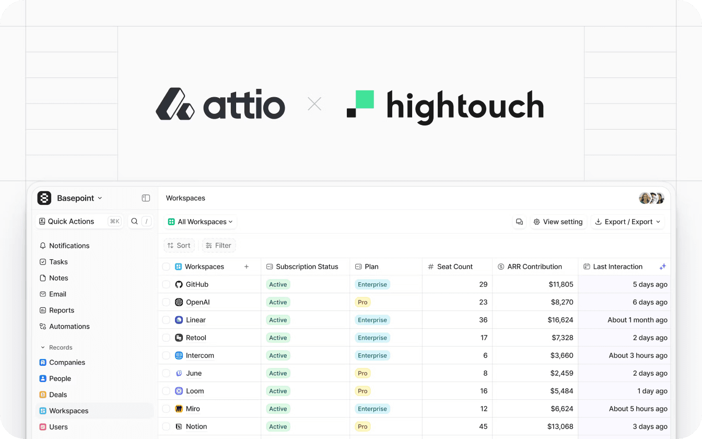Check the Miro row checkbox
The image size is (702, 439).
point(166,409)
